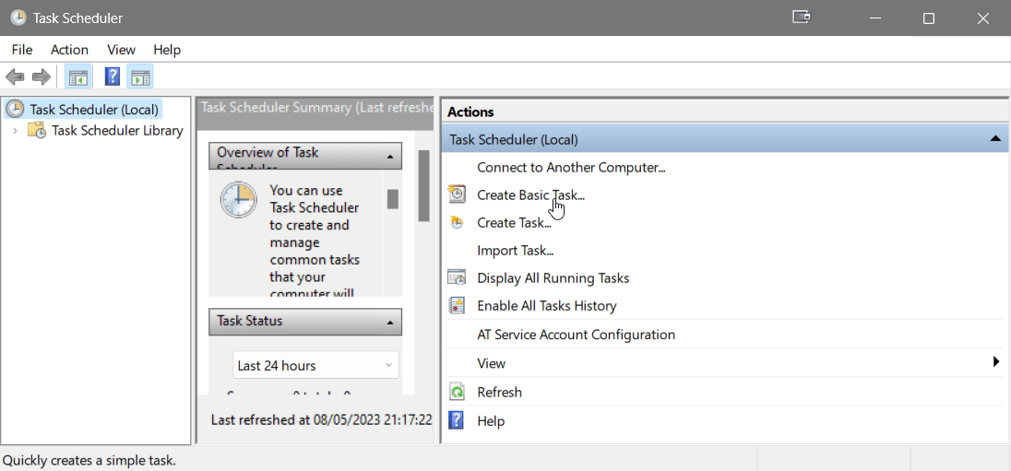
Task: Toggle the Show/Hide Console Tree toolbar icon
Action: click(x=78, y=77)
